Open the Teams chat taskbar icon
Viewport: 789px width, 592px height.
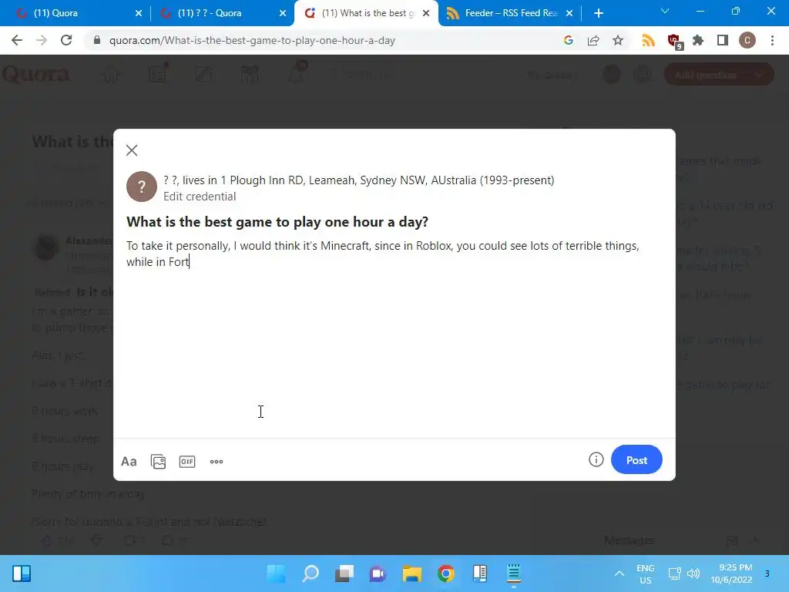tap(378, 573)
